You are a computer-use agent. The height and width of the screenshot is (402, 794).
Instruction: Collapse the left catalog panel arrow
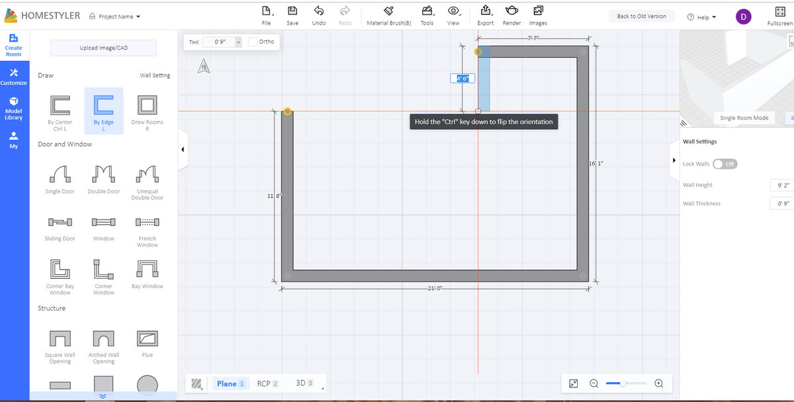pos(183,149)
